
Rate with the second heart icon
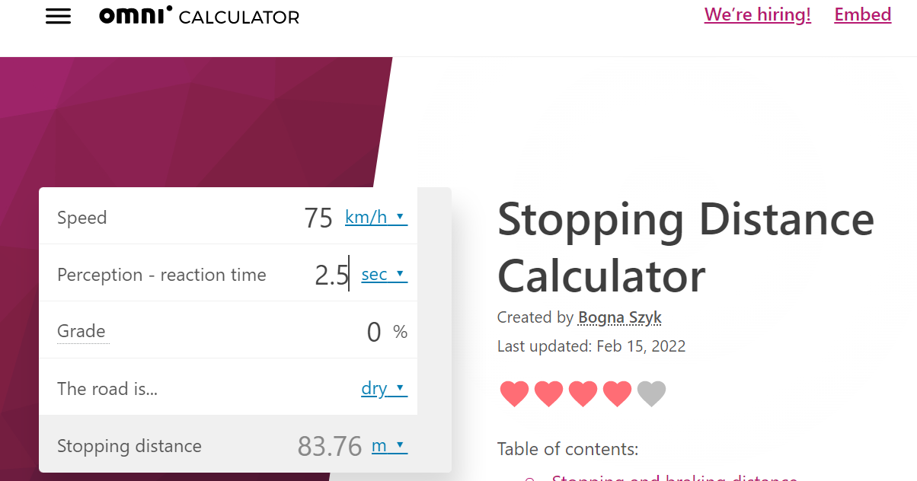pyautogui.click(x=549, y=393)
